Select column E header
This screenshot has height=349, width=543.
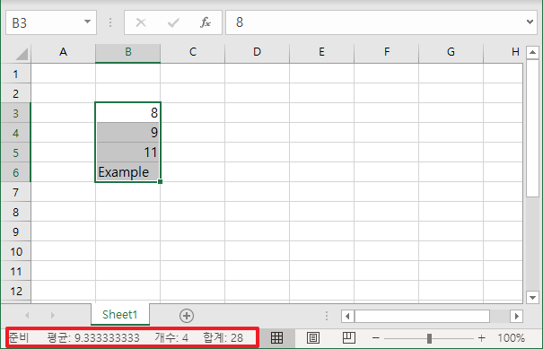(x=321, y=53)
